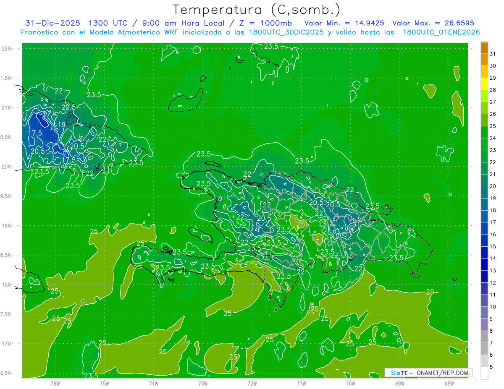Click the "69W" longitude axis label

coord(400,383)
